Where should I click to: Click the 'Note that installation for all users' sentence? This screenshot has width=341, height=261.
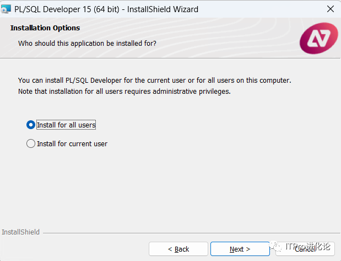point(125,91)
